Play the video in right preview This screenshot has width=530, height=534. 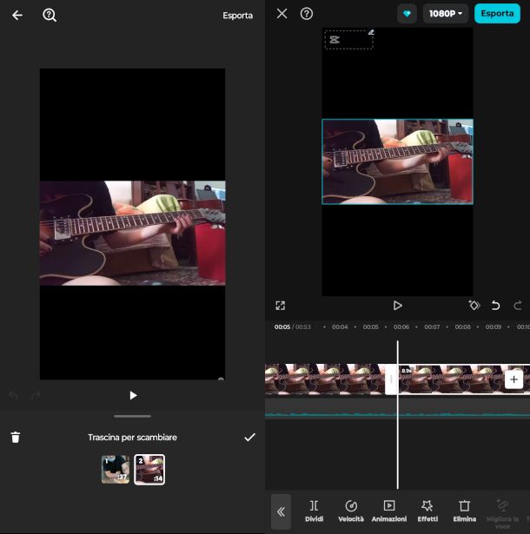[397, 306]
